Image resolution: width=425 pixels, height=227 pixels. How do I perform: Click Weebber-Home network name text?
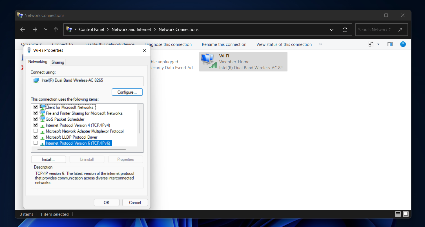(234, 62)
